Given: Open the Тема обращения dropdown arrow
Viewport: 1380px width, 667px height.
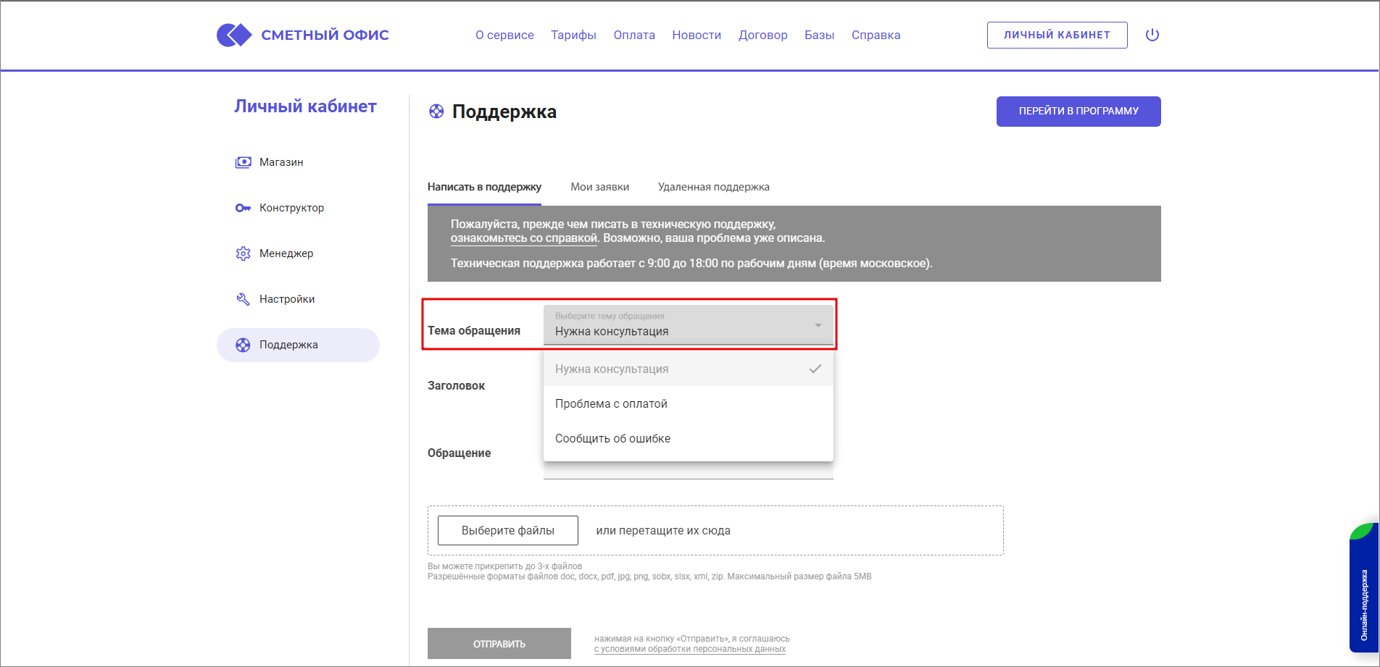Looking at the screenshot, I should [818, 324].
